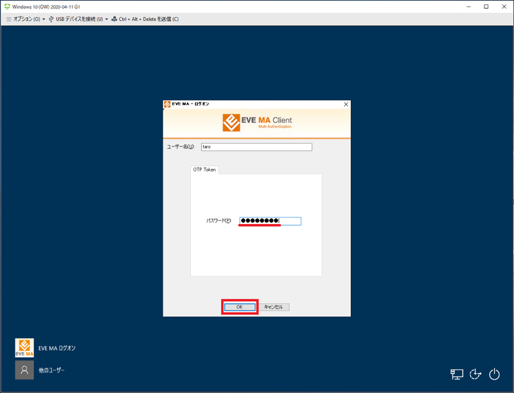Click the EVE MA ログオン text label
The height and width of the screenshot is (393, 514).
click(57, 348)
